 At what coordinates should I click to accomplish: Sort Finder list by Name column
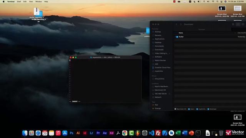pyautogui.click(x=181, y=33)
